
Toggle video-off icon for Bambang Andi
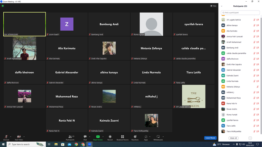pos(257,48)
